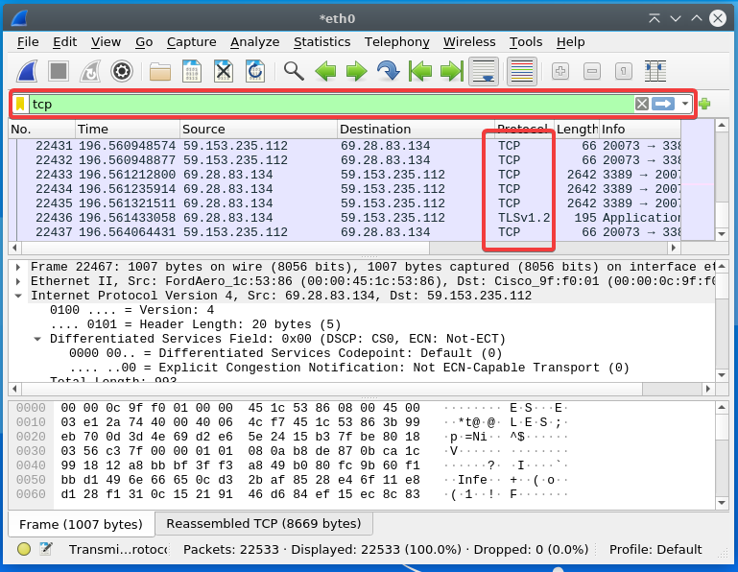Image resolution: width=738 pixels, height=572 pixels.
Task: Open the Wireless menu
Action: [x=469, y=42]
